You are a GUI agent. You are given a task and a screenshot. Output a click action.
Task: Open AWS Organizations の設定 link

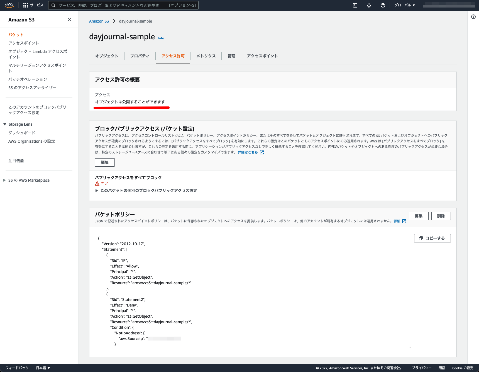click(31, 141)
